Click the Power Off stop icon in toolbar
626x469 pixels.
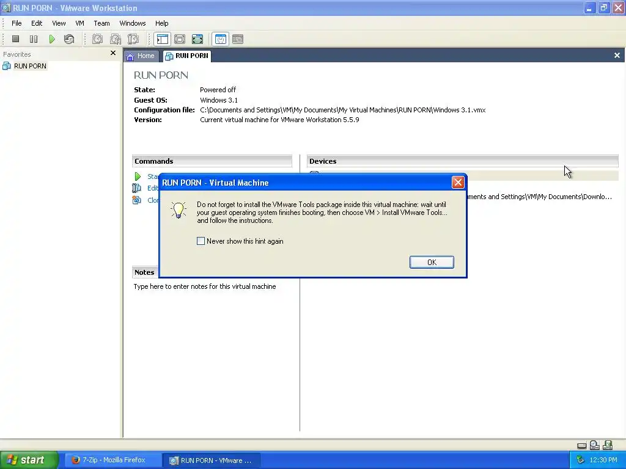(15, 38)
